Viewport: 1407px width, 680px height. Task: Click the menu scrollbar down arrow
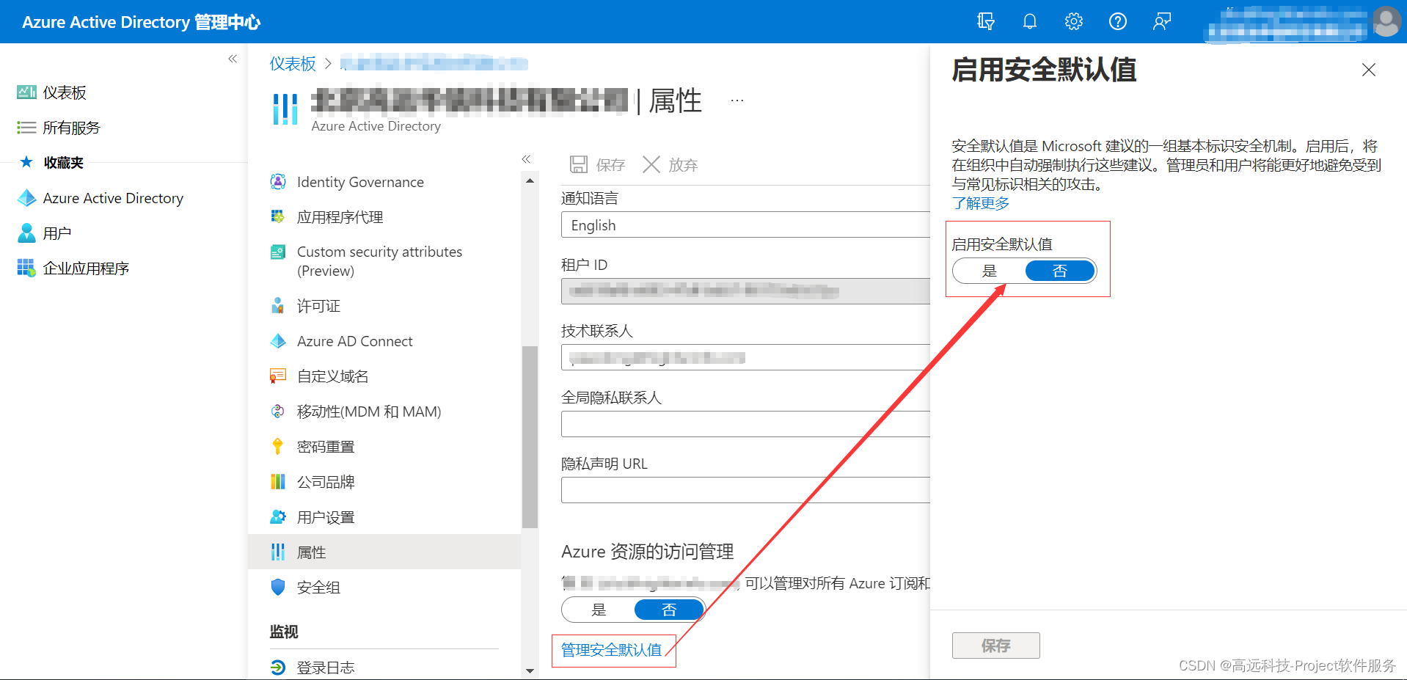point(530,670)
